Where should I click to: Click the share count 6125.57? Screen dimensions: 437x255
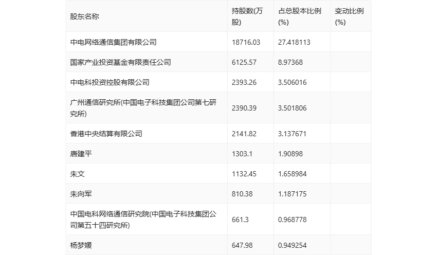coord(244,62)
